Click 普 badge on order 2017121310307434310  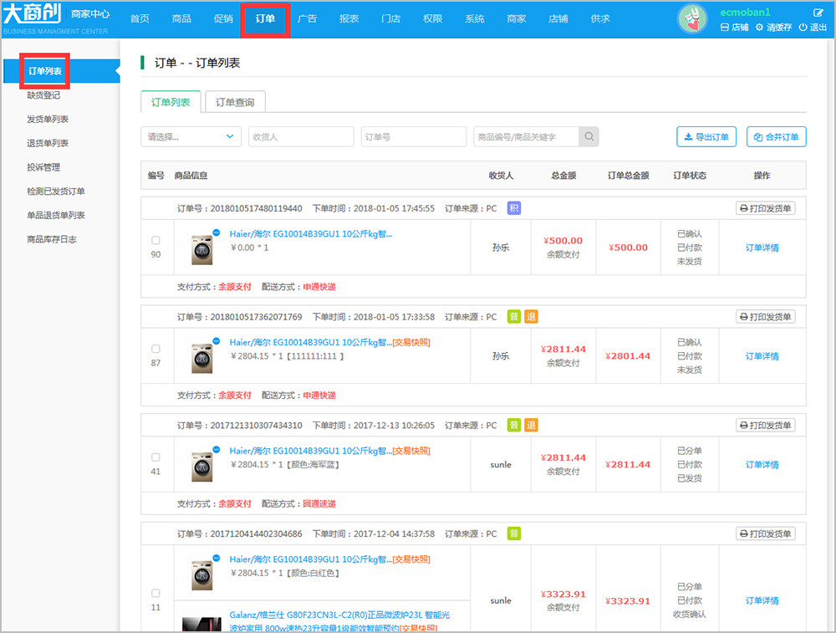point(513,425)
